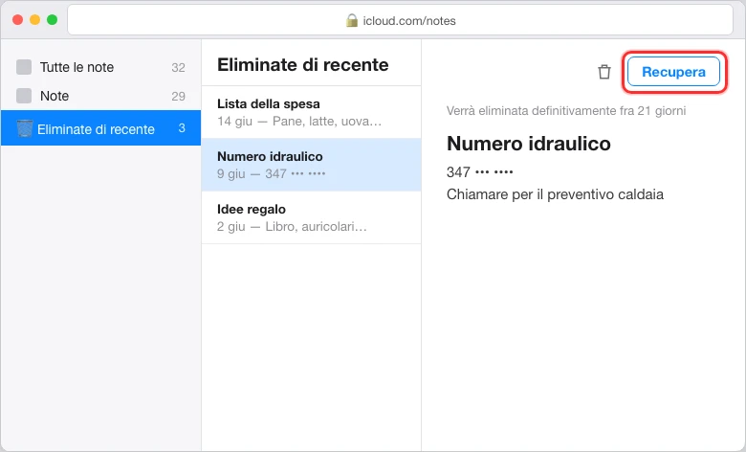Click the Numero idraulico title in the note
The width and height of the screenshot is (746, 452).
pos(529,144)
